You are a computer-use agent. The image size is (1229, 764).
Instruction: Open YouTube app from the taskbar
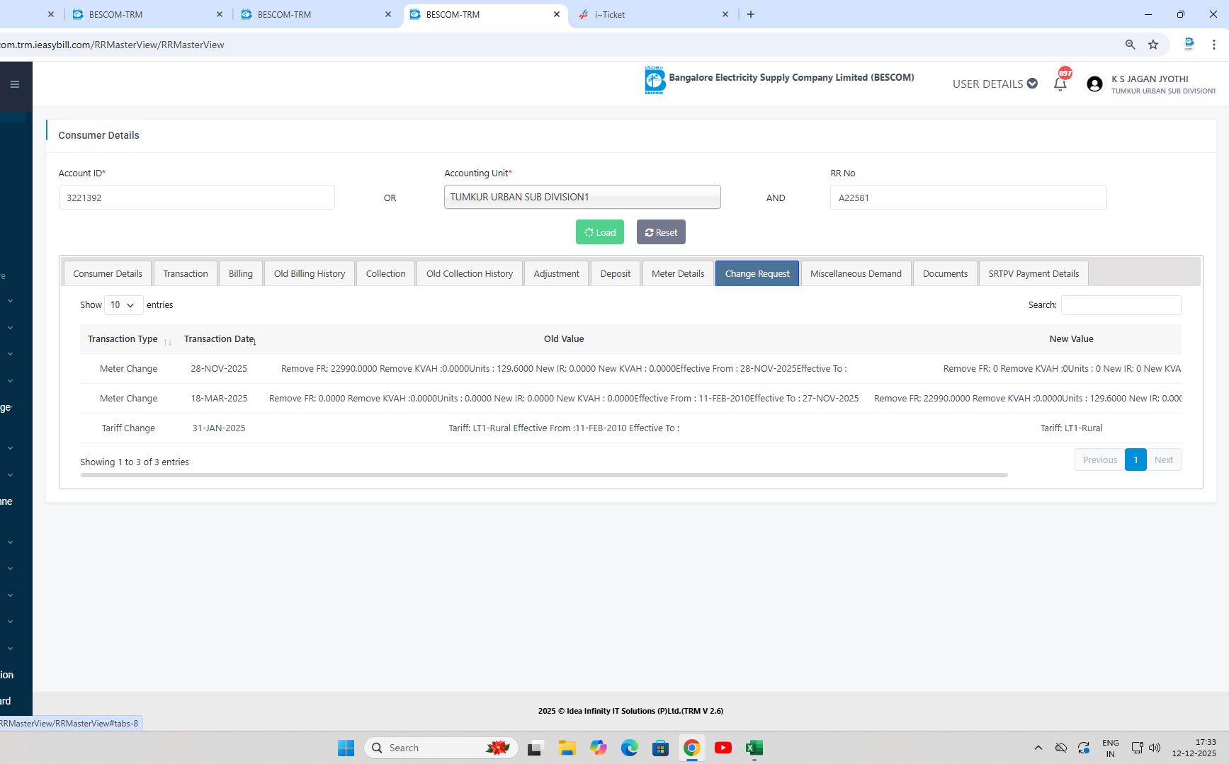[723, 748]
